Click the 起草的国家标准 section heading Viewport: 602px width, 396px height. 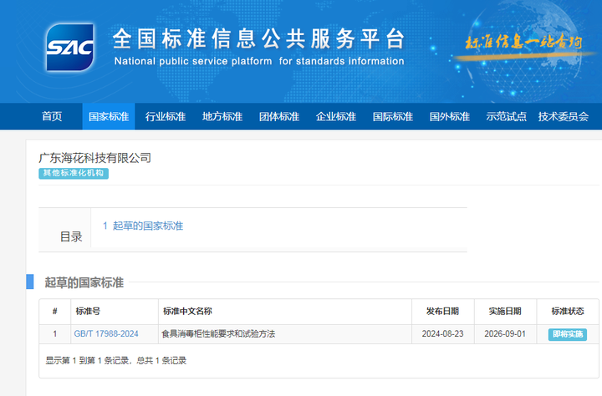pyautogui.click(x=84, y=282)
